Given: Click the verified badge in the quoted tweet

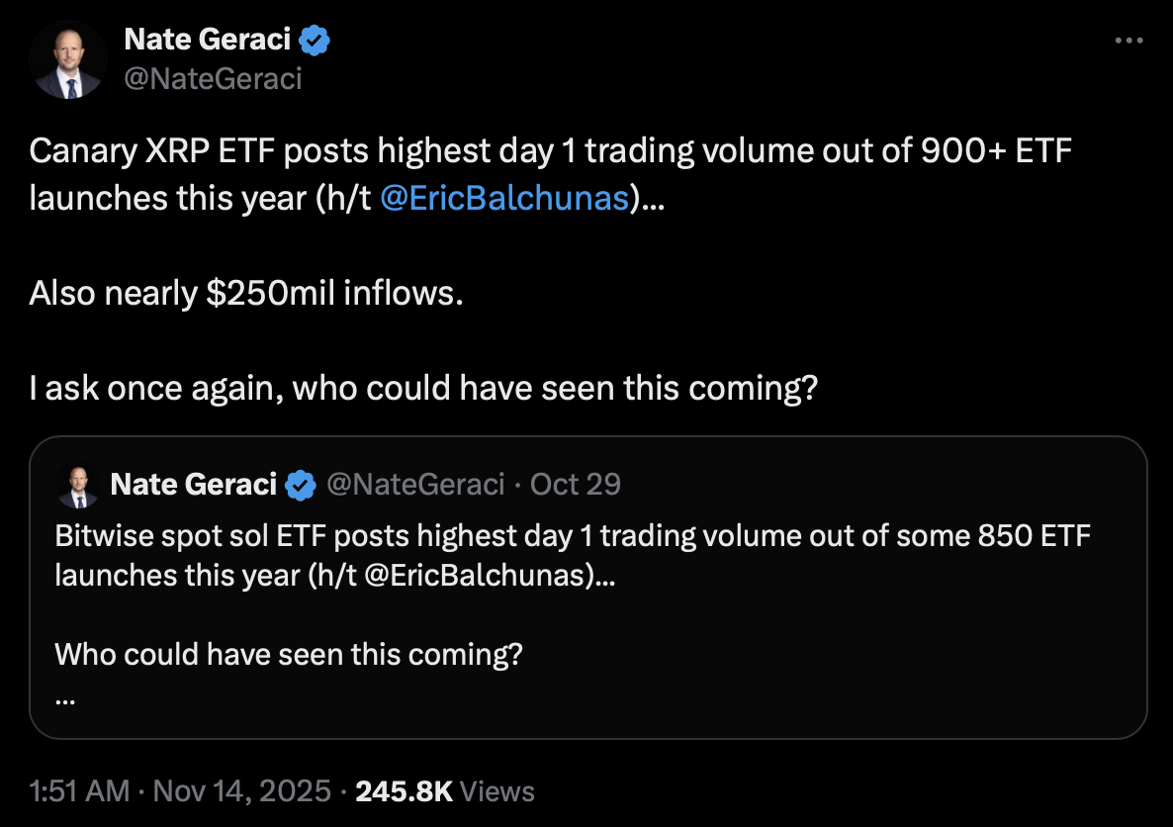Looking at the screenshot, I should [302, 485].
